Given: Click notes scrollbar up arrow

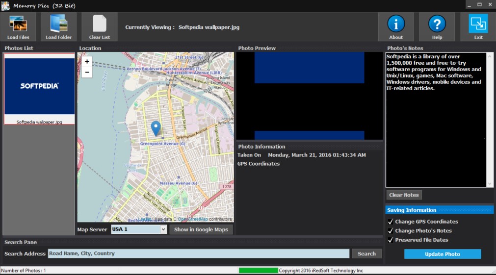Looking at the screenshot, I should coord(490,56).
